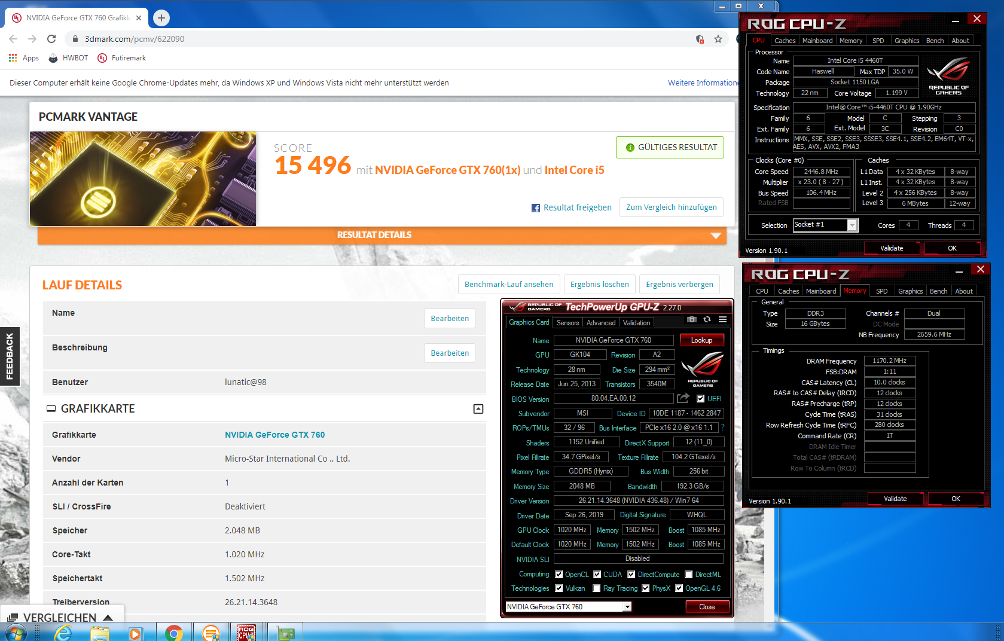This screenshot has height=641, width=1004.
Task: Click the Chrome forward arrow
Action: pyautogui.click(x=32, y=39)
